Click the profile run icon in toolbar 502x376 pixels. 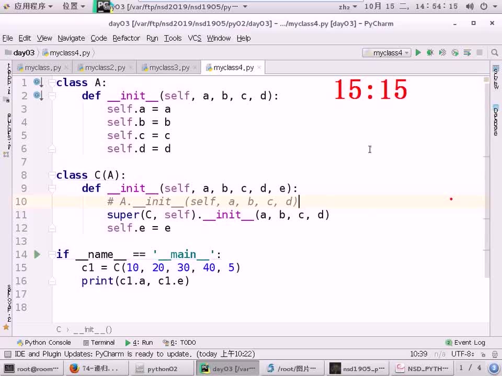coord(455,53)
